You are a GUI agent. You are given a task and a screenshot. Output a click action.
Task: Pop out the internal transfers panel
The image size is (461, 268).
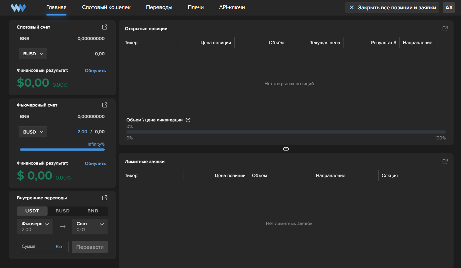click(105, 198)
